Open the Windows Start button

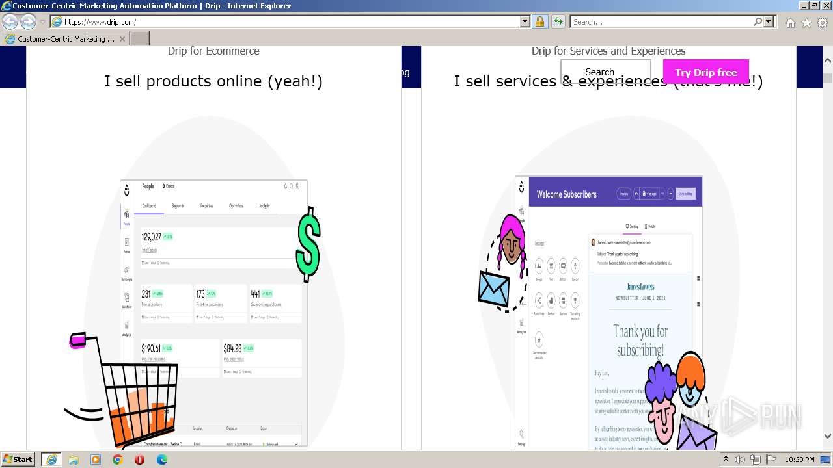coord(18,460)
